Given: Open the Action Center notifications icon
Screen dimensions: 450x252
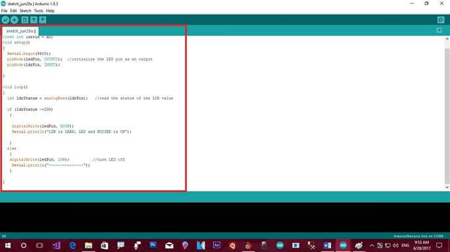Looking at the screenshot, I should 439,245.
